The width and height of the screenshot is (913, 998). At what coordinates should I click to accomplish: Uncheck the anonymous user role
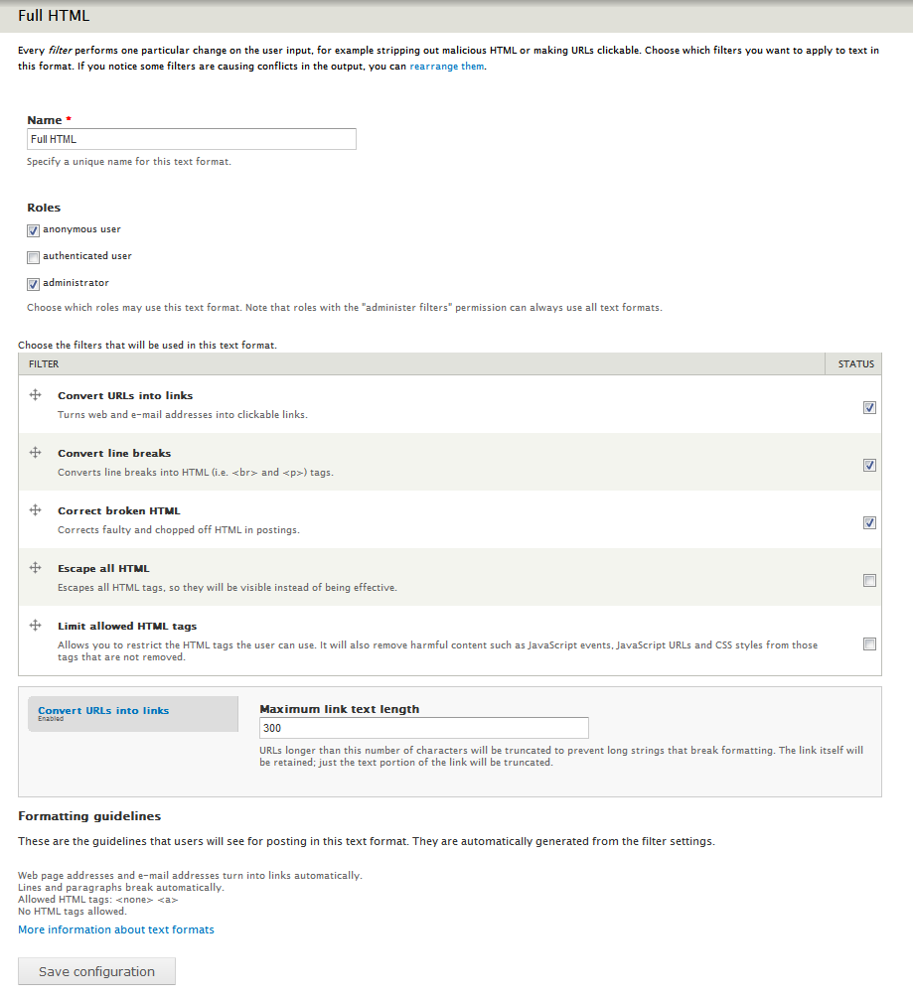point(34,230)
